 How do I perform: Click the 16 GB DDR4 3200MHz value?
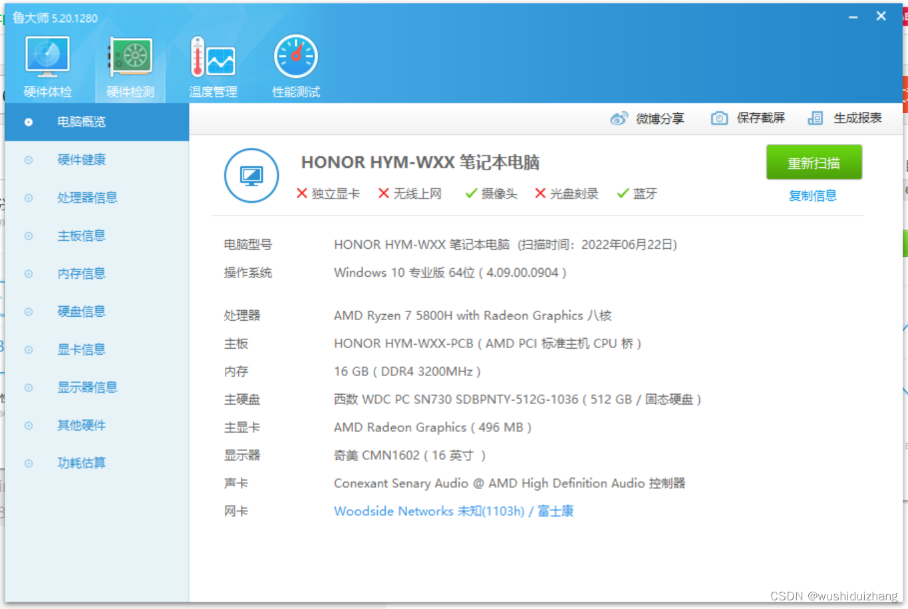pos(407,371)
